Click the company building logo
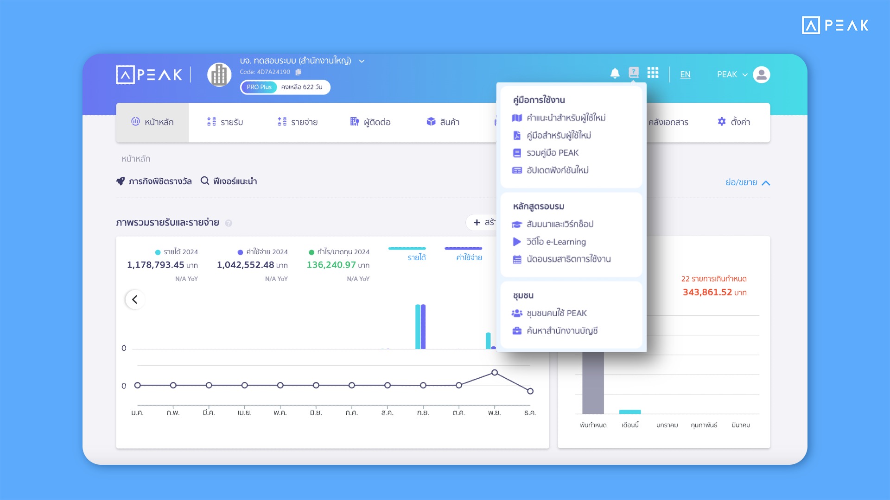The width and height of the screenshot is (890, 500). point(219,75)
